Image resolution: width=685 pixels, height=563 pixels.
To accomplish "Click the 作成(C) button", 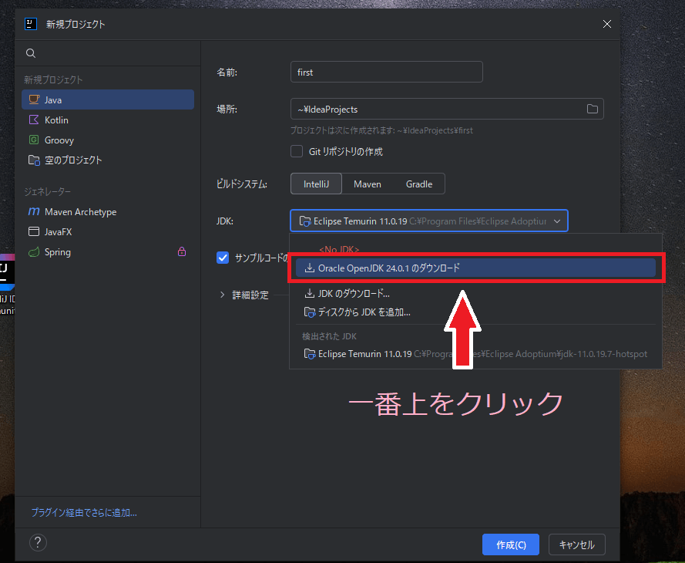I will [511, 544].
